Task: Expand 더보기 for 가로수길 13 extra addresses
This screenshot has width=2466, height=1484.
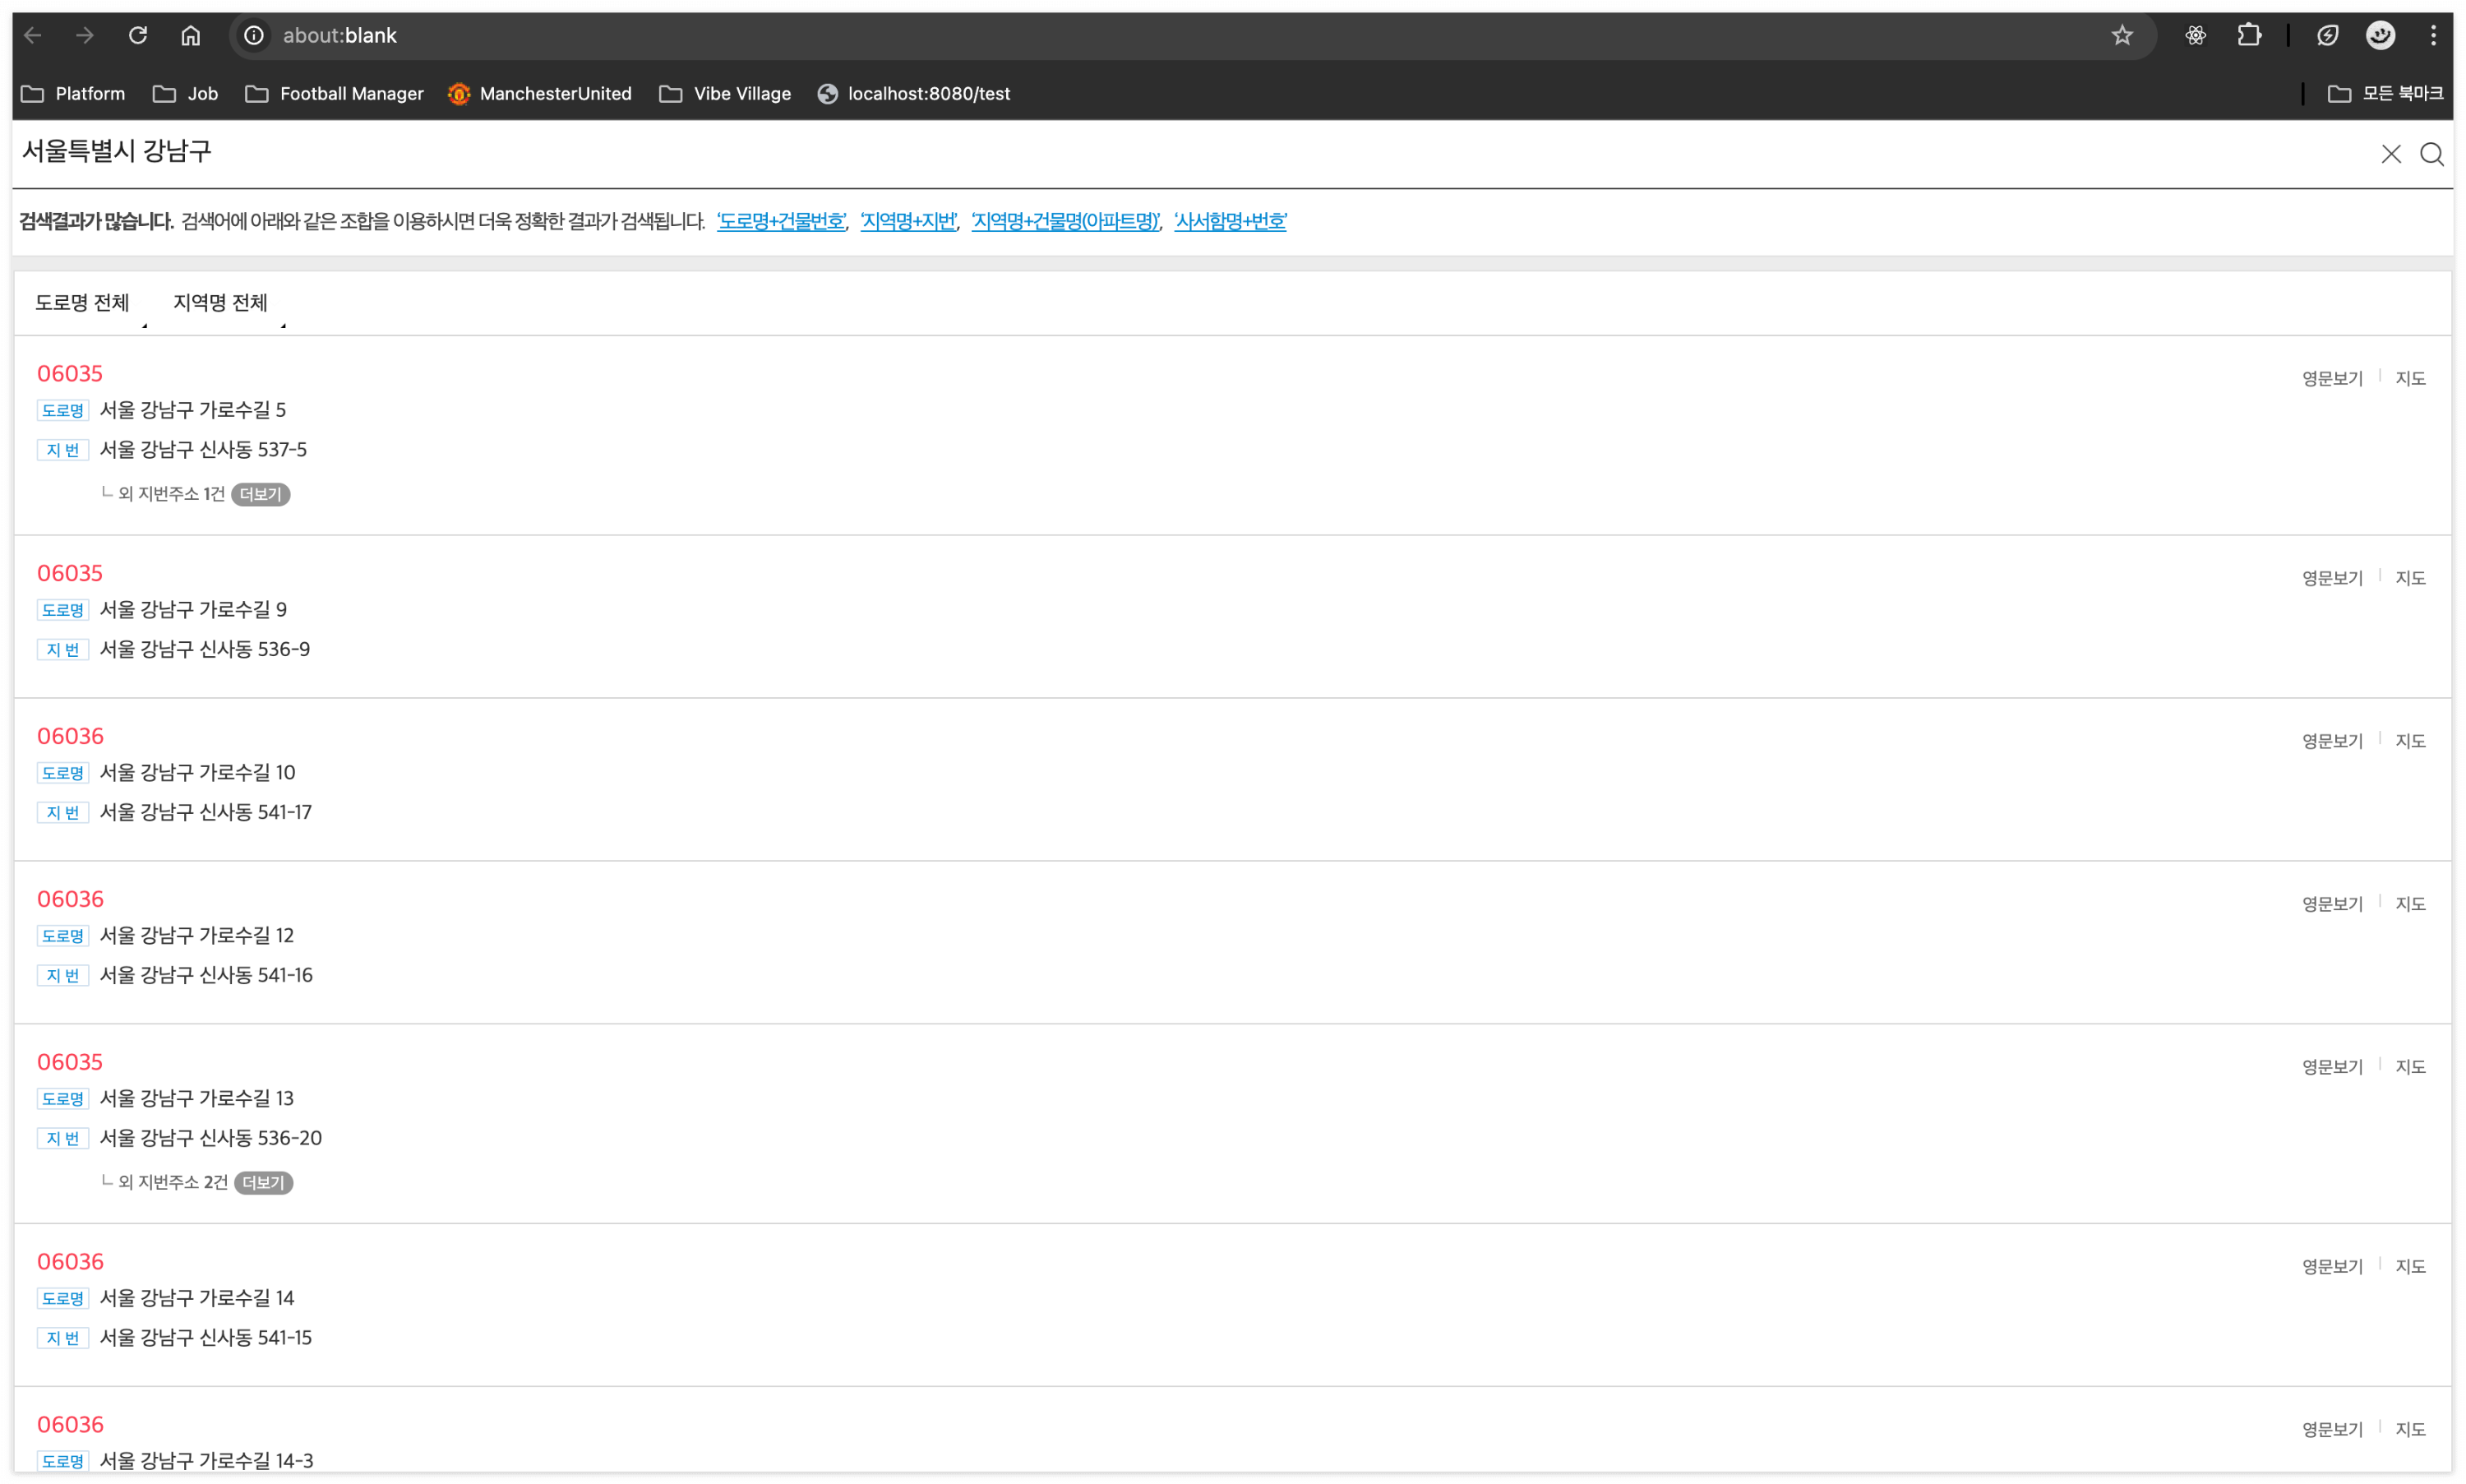Action: click(263, 1182)
